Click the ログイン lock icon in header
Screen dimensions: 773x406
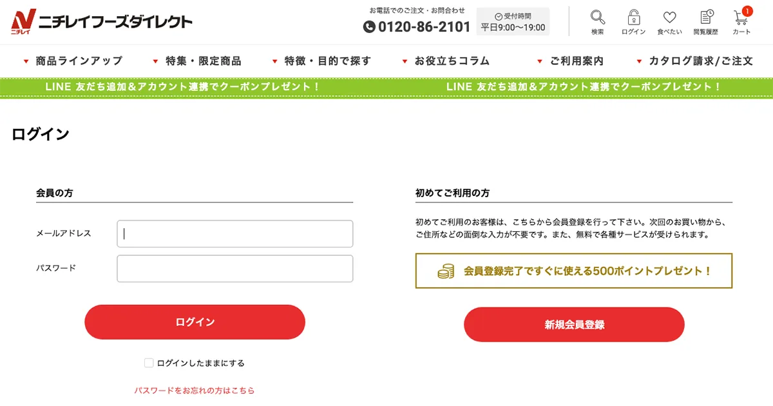[x=633, y=18]
